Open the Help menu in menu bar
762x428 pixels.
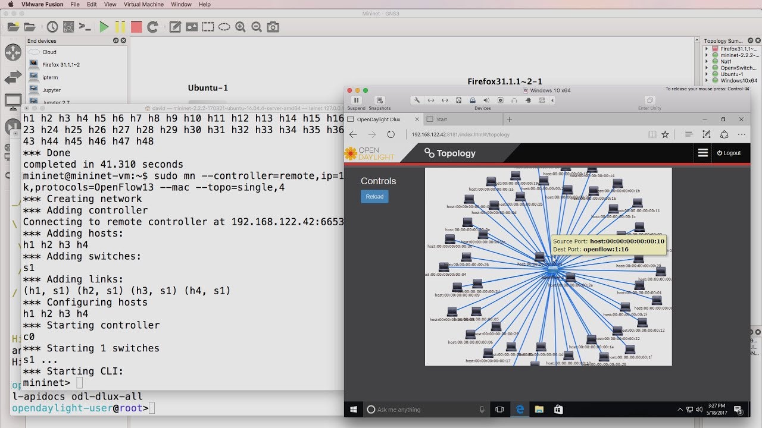click(205, 4)
